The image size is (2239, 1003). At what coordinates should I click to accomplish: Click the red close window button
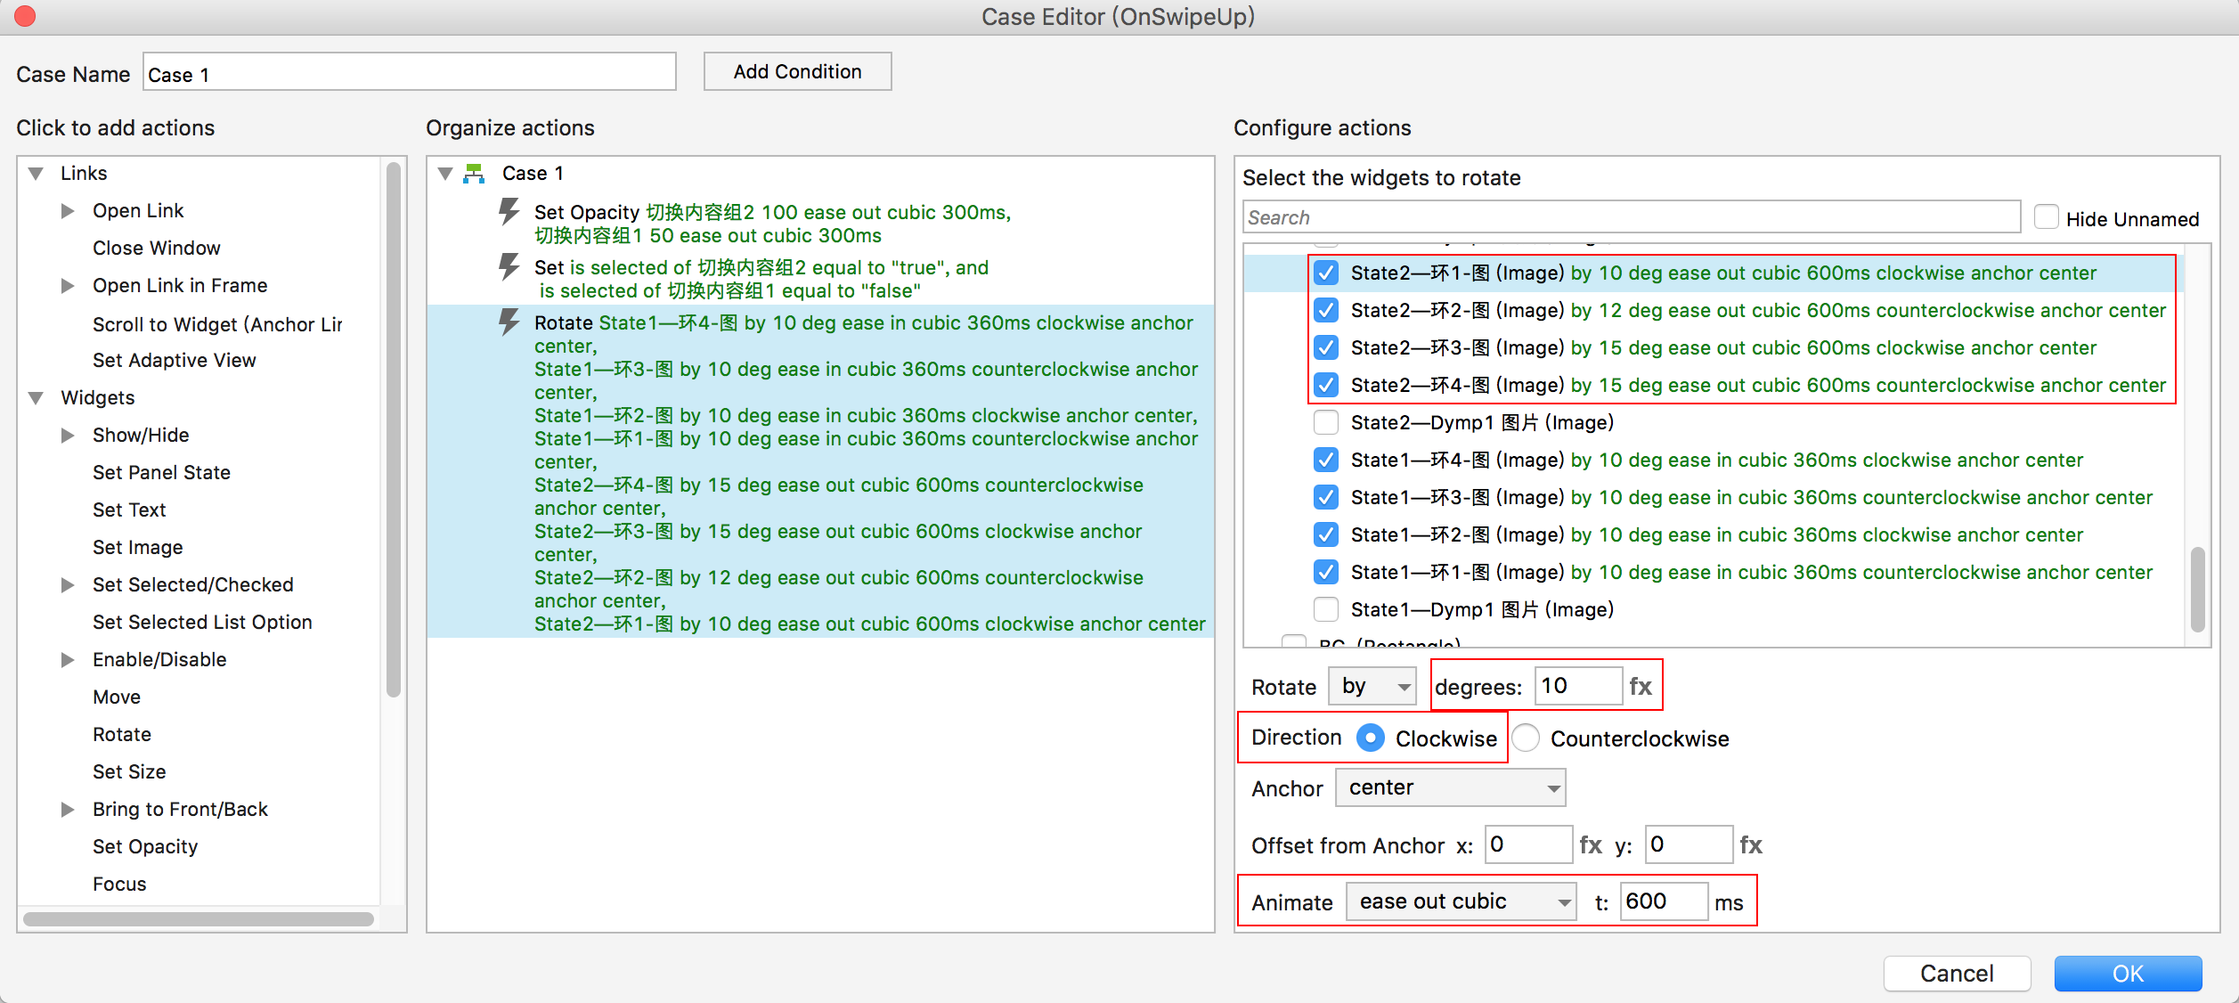pyautogui.click(x=25, y=16)
